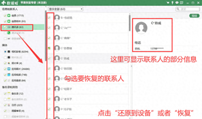Uncheck the 提醒事项 (4) checkbox
202x119 pixels.
click(5, 111)
